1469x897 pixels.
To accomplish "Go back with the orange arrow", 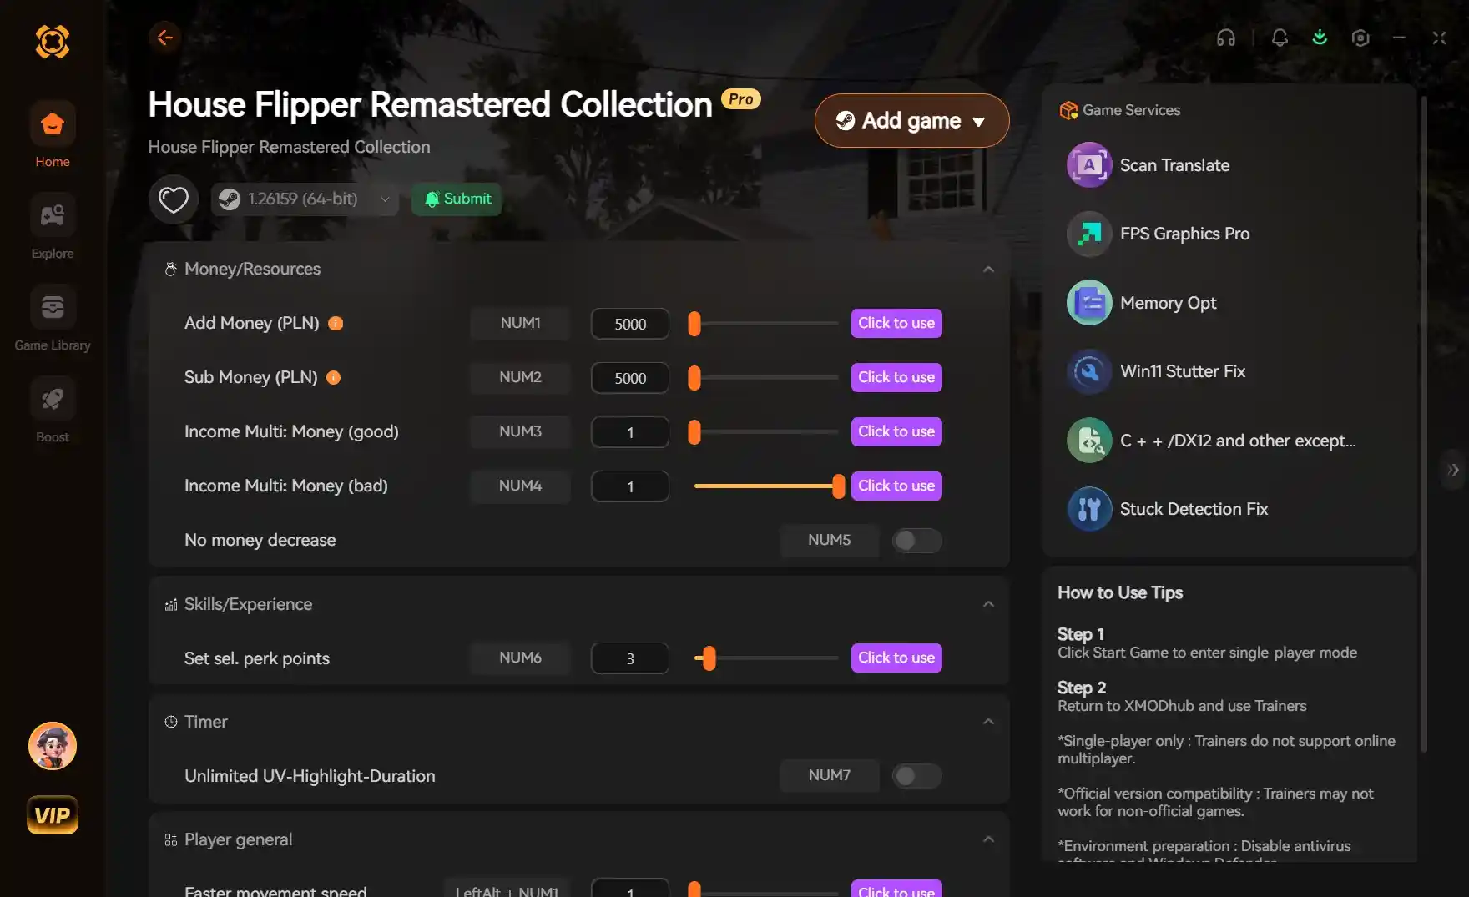I will [x=164, y=37].
